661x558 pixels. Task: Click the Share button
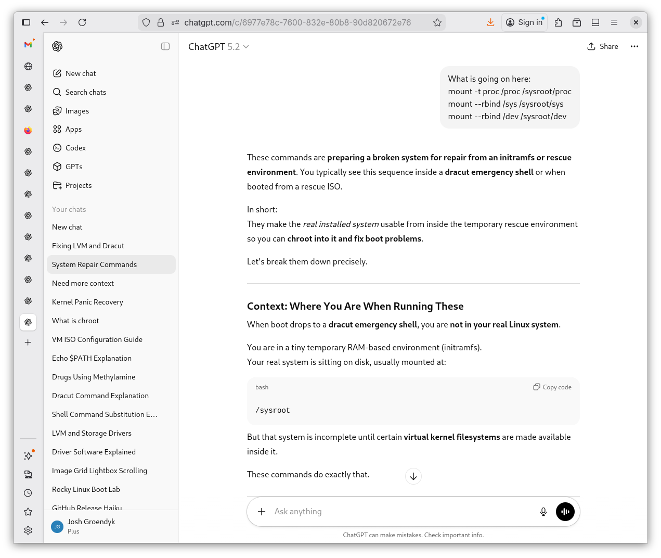coord(603,46)
